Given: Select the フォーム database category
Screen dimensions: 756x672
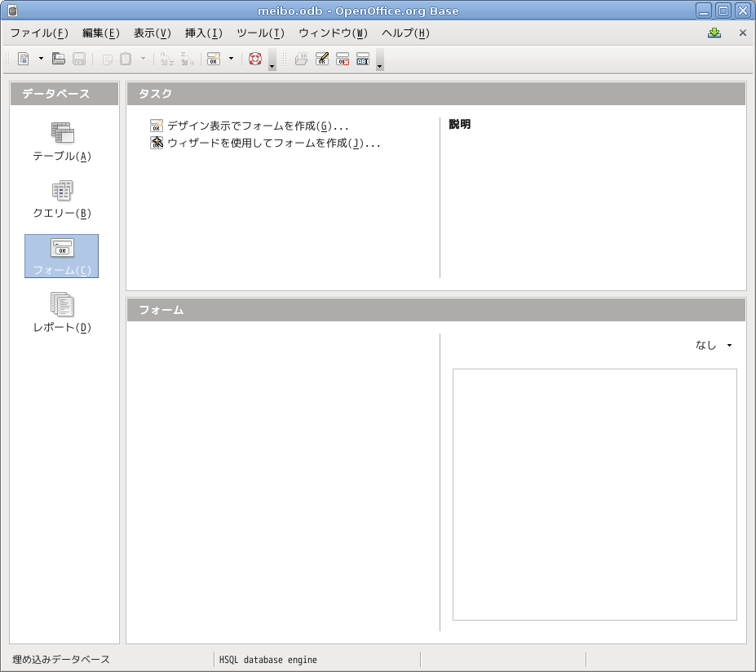Looking at the screenshot, I should (x=62, y=256).
